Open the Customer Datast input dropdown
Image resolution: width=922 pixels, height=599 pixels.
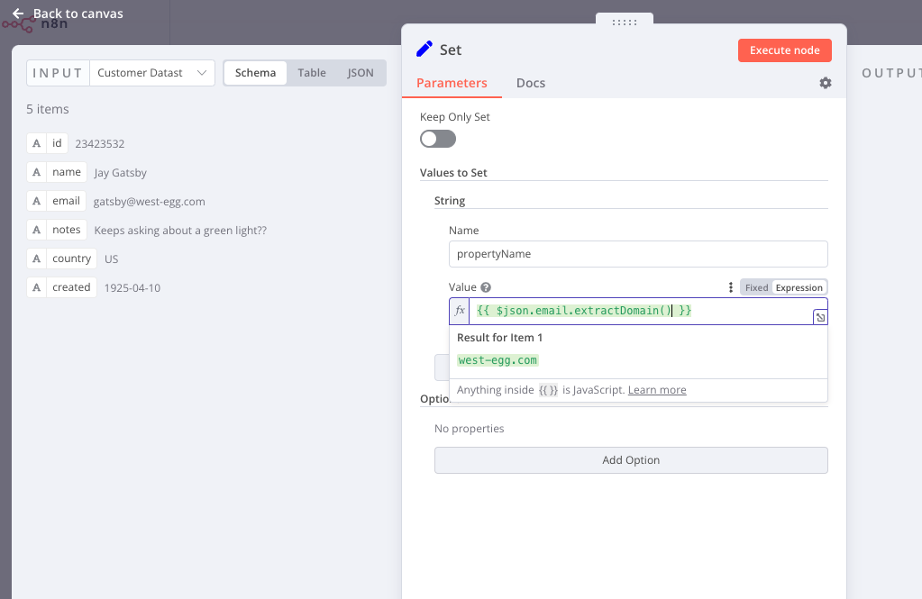coord(151,73)
